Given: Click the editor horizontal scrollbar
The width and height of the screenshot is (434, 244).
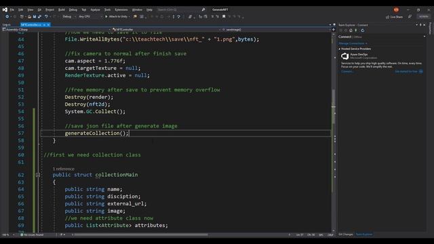Looking at the screenshot, I should point(141,235).
